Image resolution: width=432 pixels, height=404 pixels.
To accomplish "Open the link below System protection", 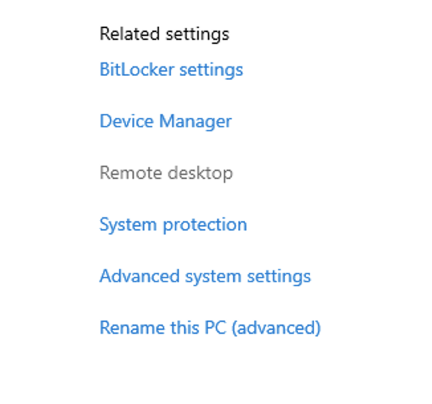I will (205, 277).
